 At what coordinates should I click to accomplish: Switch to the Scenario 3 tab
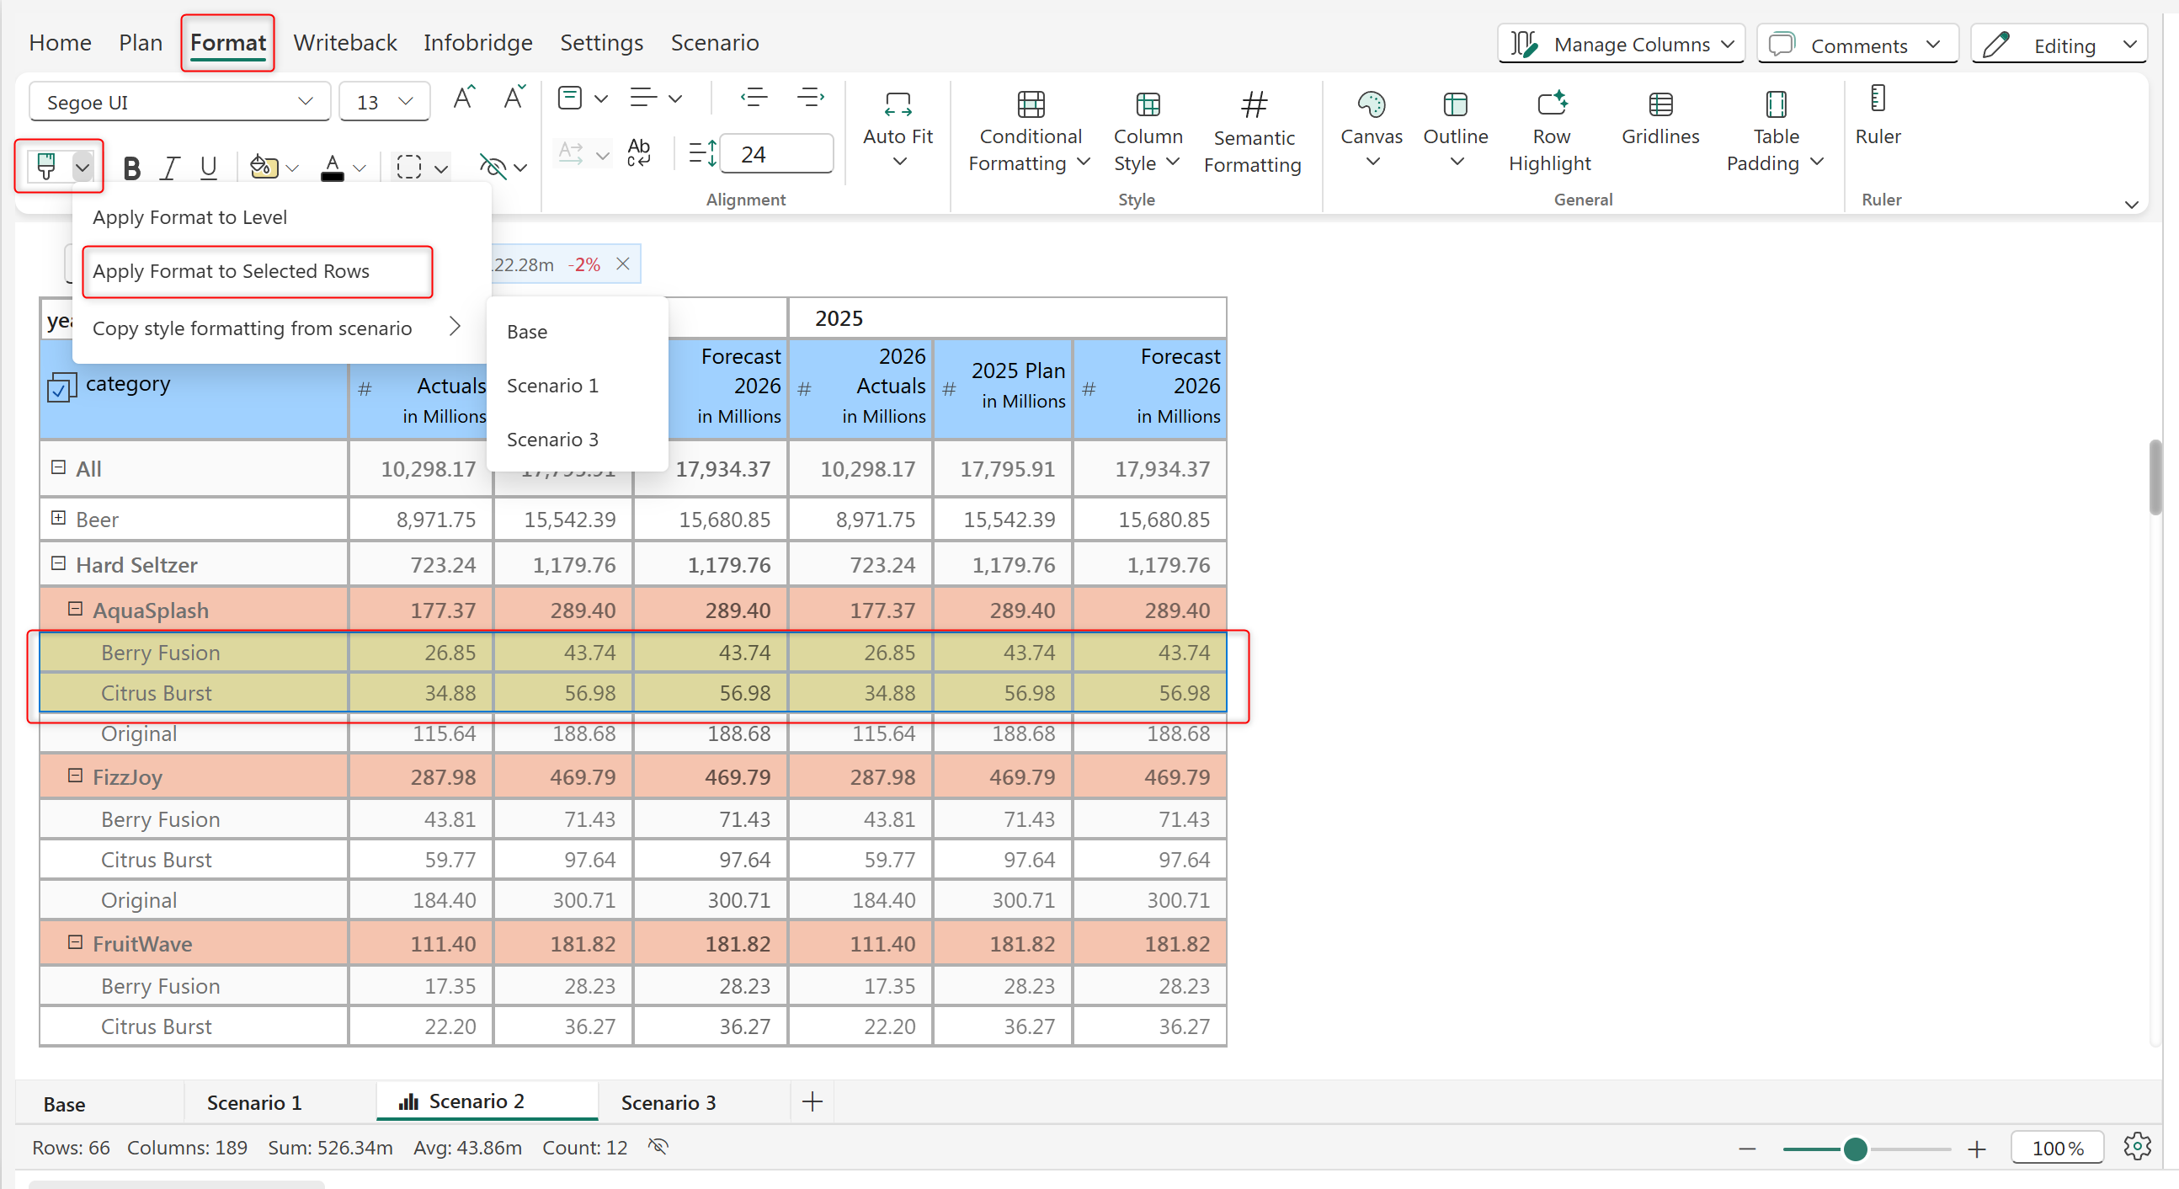click(668, 1102)
